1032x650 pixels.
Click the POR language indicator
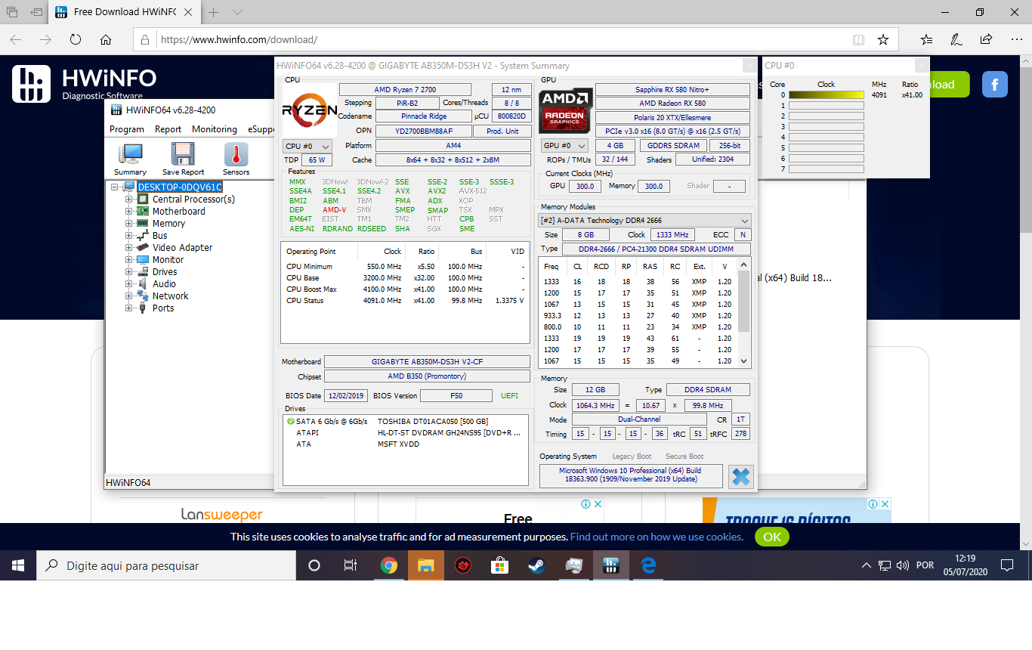924,565
